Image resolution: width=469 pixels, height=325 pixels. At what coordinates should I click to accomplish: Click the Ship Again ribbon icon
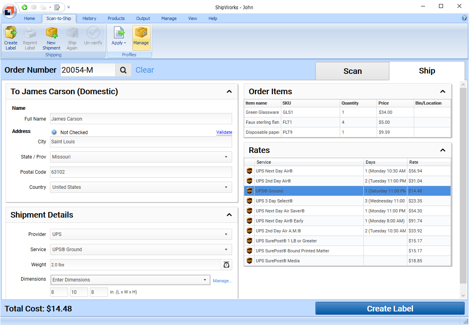coord(72,38)
